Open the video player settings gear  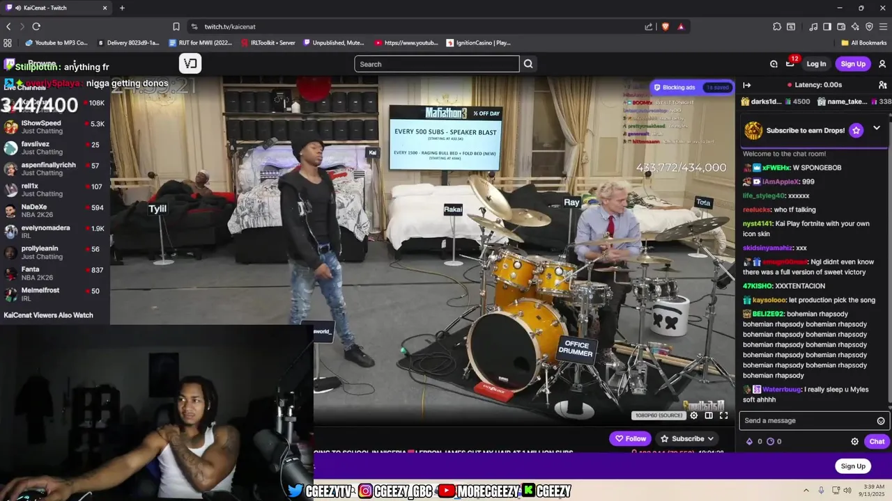[693, 415]
